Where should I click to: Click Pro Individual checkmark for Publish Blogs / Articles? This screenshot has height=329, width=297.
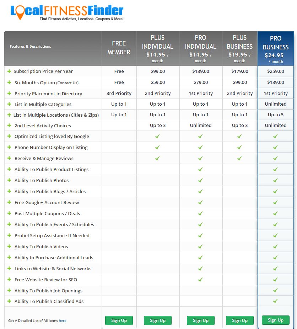click(201, 191)
